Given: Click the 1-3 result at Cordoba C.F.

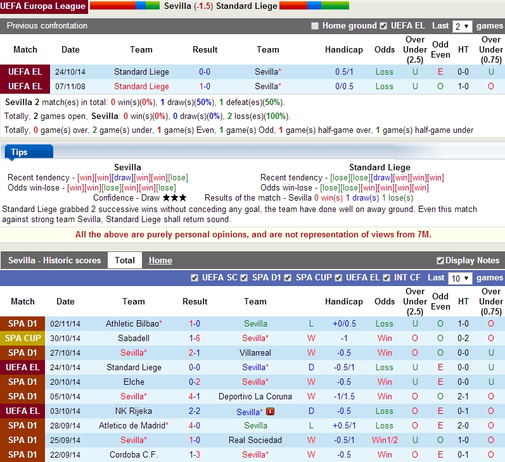Looking at the screenshot, I should 194,454.
